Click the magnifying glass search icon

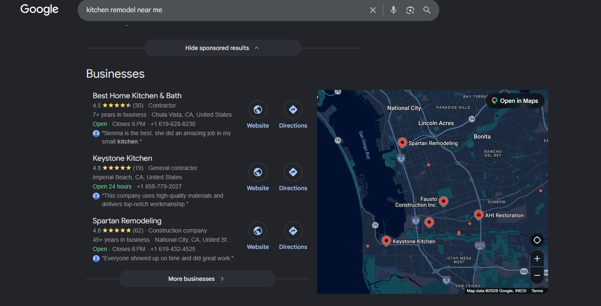click(427, 10)
